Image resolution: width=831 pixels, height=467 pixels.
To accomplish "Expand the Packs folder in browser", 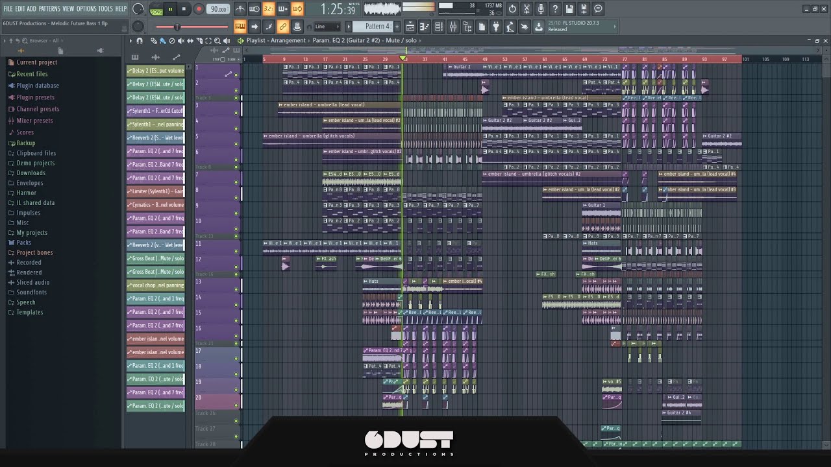I will pos(23,243).
